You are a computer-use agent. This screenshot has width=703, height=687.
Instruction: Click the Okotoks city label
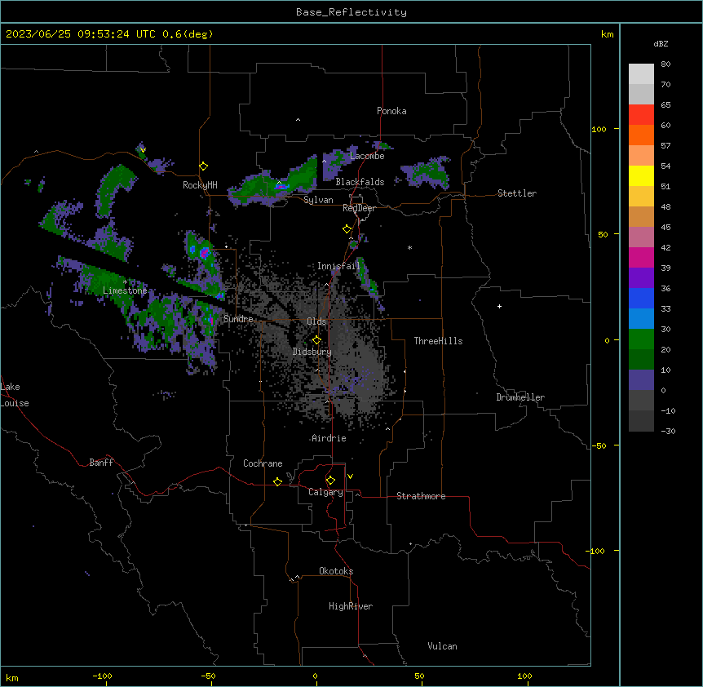(x=336, y=571)
